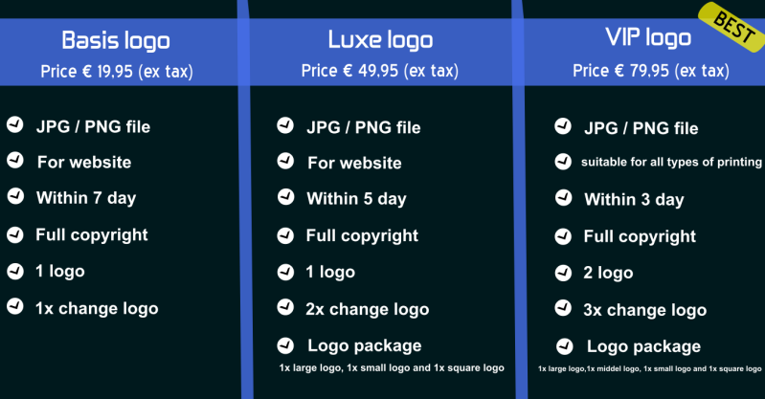Screen dimensions: 765x399
Task: Click 'Price € 49.95 (ex tax)' text
Action: click(x=380, y=71)
